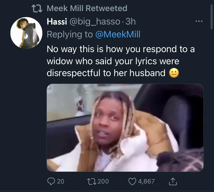Screen dimensions: 214x192
Task: Open the three-dot more options menu
Action: [x=199, y=22]
